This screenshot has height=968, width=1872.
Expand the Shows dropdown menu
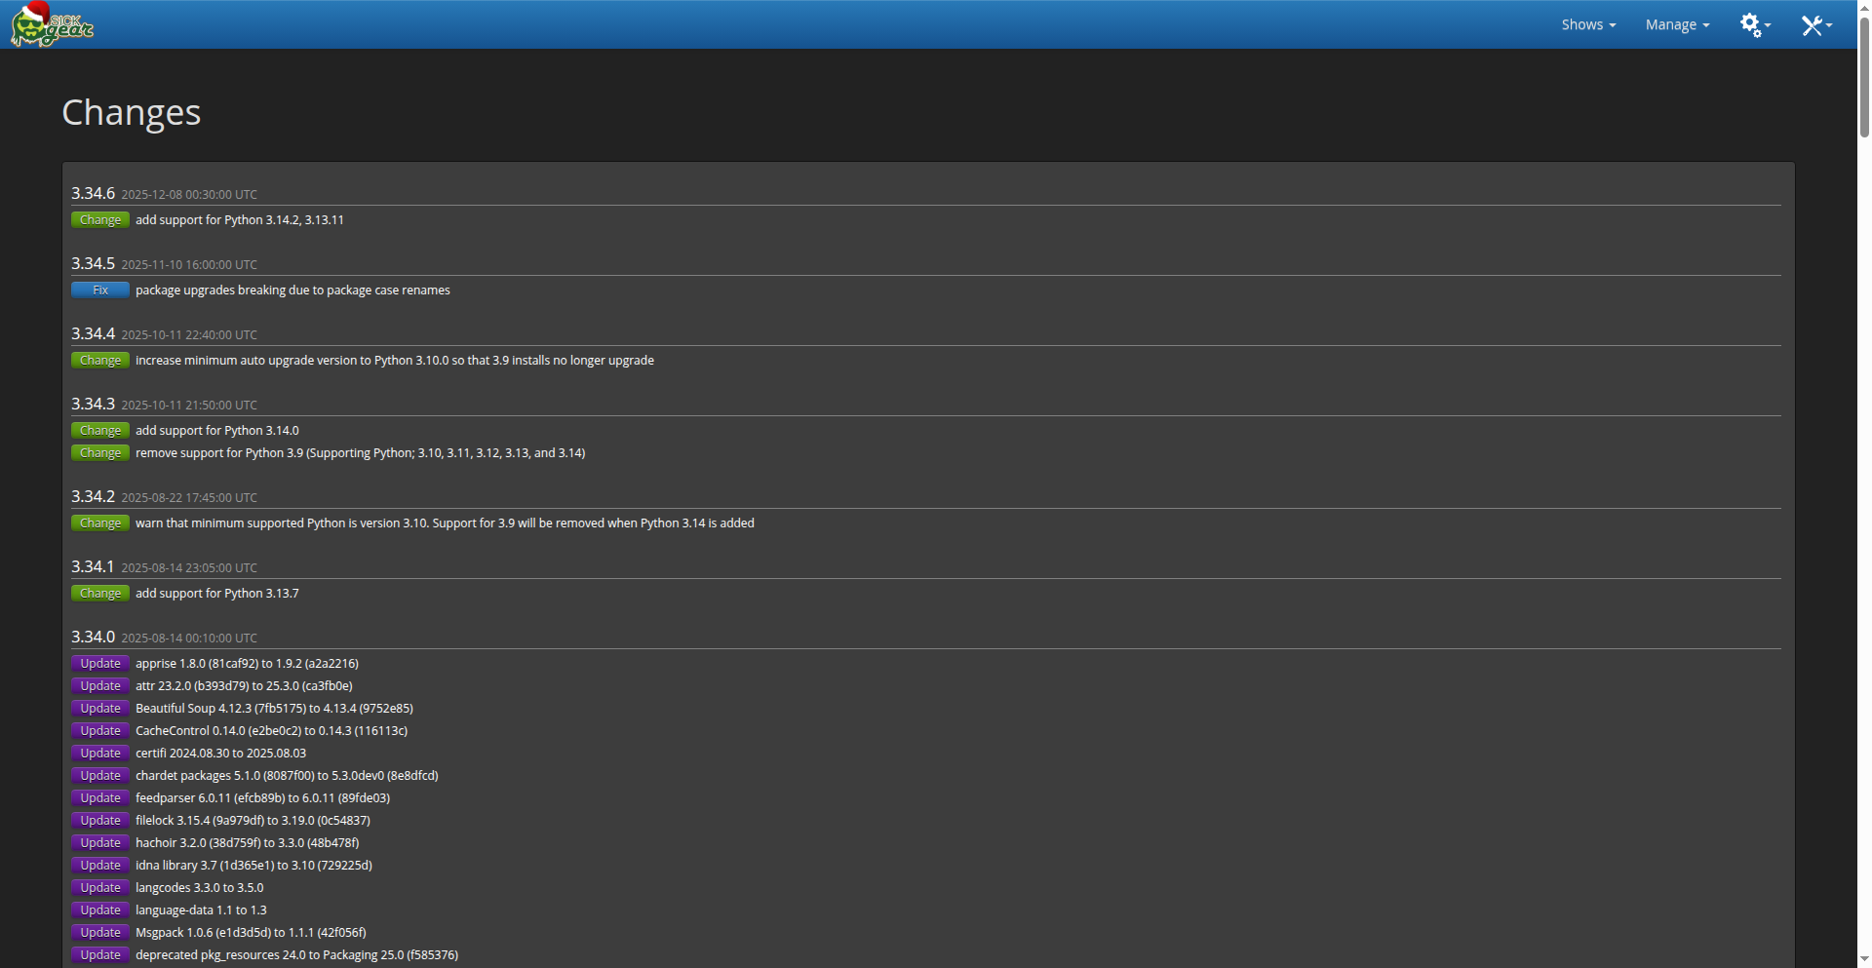tap(1587, 25)
